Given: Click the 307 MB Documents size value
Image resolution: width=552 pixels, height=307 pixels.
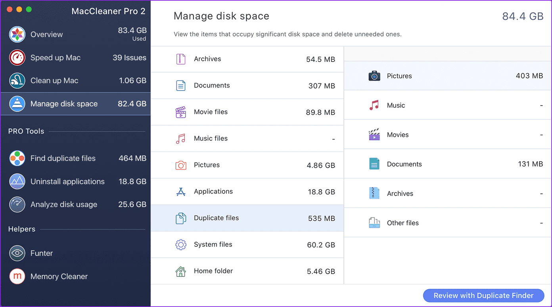Looking at the screenshot, I should pos(322,86).
